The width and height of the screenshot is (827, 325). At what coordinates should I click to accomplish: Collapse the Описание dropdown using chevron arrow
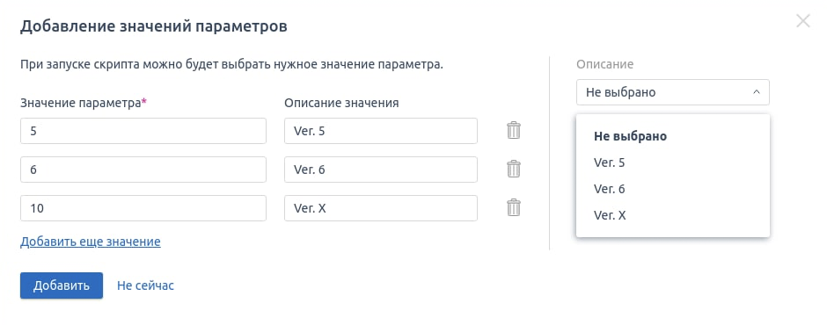pyautogui.click(x=757, y=92)
